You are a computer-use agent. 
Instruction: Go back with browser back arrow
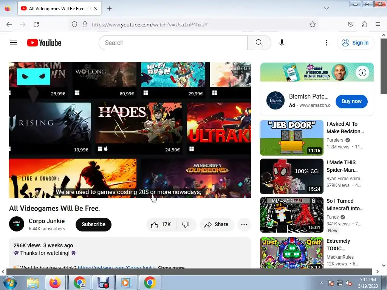[9, 25]
